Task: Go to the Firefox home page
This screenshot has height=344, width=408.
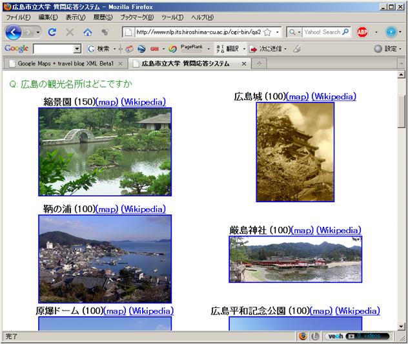Action: click(x=87, y=32)
